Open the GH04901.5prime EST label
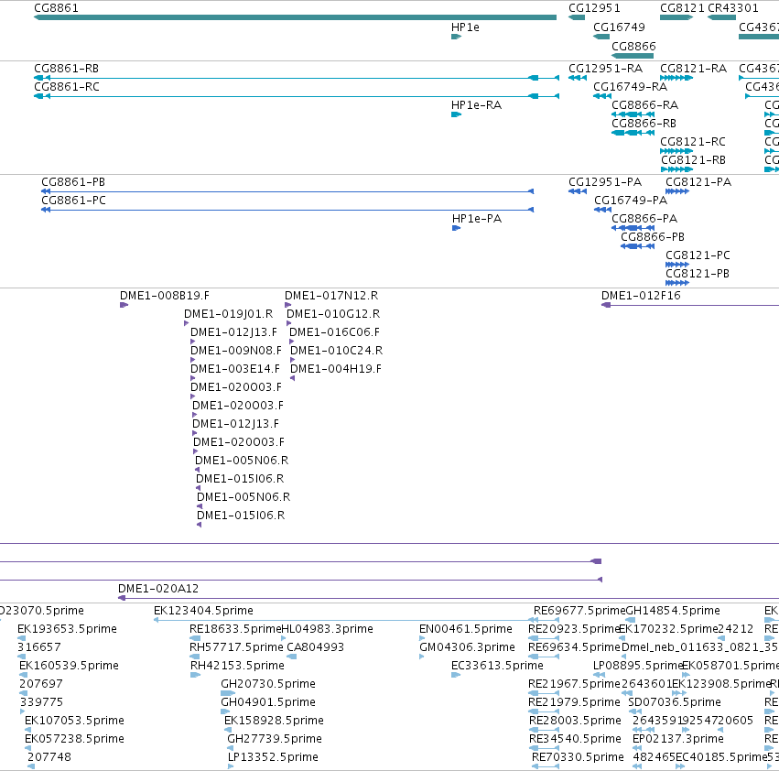Viewport: 779px width, 771px height. 268,703
